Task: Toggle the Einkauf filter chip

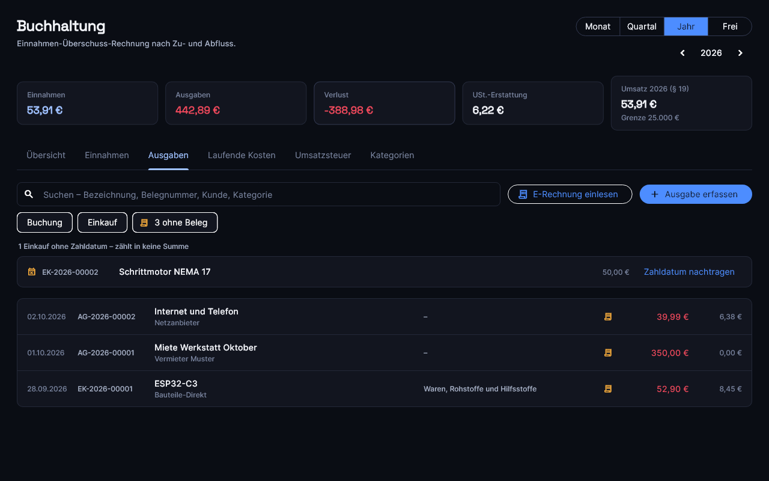Action: (102, 222)
